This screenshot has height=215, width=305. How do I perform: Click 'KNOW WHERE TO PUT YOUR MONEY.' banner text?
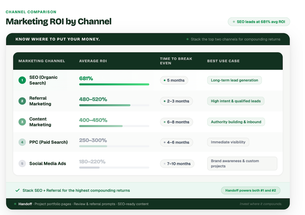(x=57, y=39)
